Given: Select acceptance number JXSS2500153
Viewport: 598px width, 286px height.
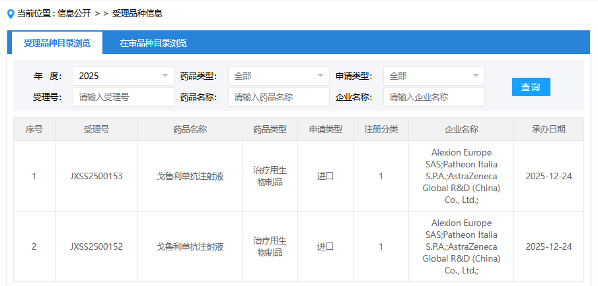Looking at the screenshot, I should pyautogui.click(x=96, y=176).
